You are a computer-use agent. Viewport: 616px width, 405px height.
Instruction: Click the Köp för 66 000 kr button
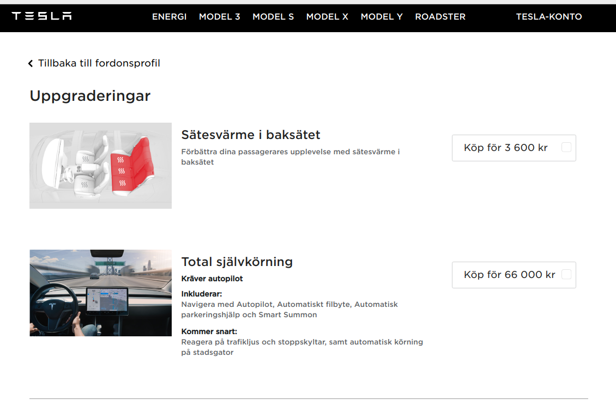click(514, 275)
